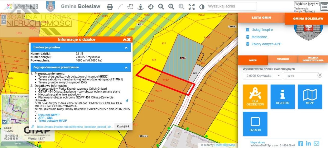328x148 pixels.
Task: Collapse the Zagospodarowanie przestrzenne section
Action: click(x=126, y=68)
